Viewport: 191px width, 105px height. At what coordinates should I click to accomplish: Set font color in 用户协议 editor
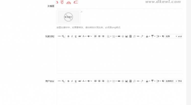point(83,81)
